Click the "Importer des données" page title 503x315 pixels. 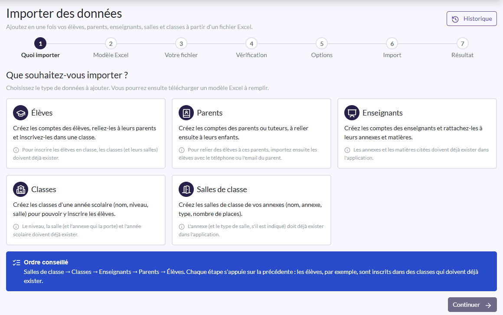coord(64,14)
